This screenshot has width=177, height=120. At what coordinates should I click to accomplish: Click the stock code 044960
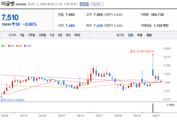pyautogui.click(x=21, y=4)
